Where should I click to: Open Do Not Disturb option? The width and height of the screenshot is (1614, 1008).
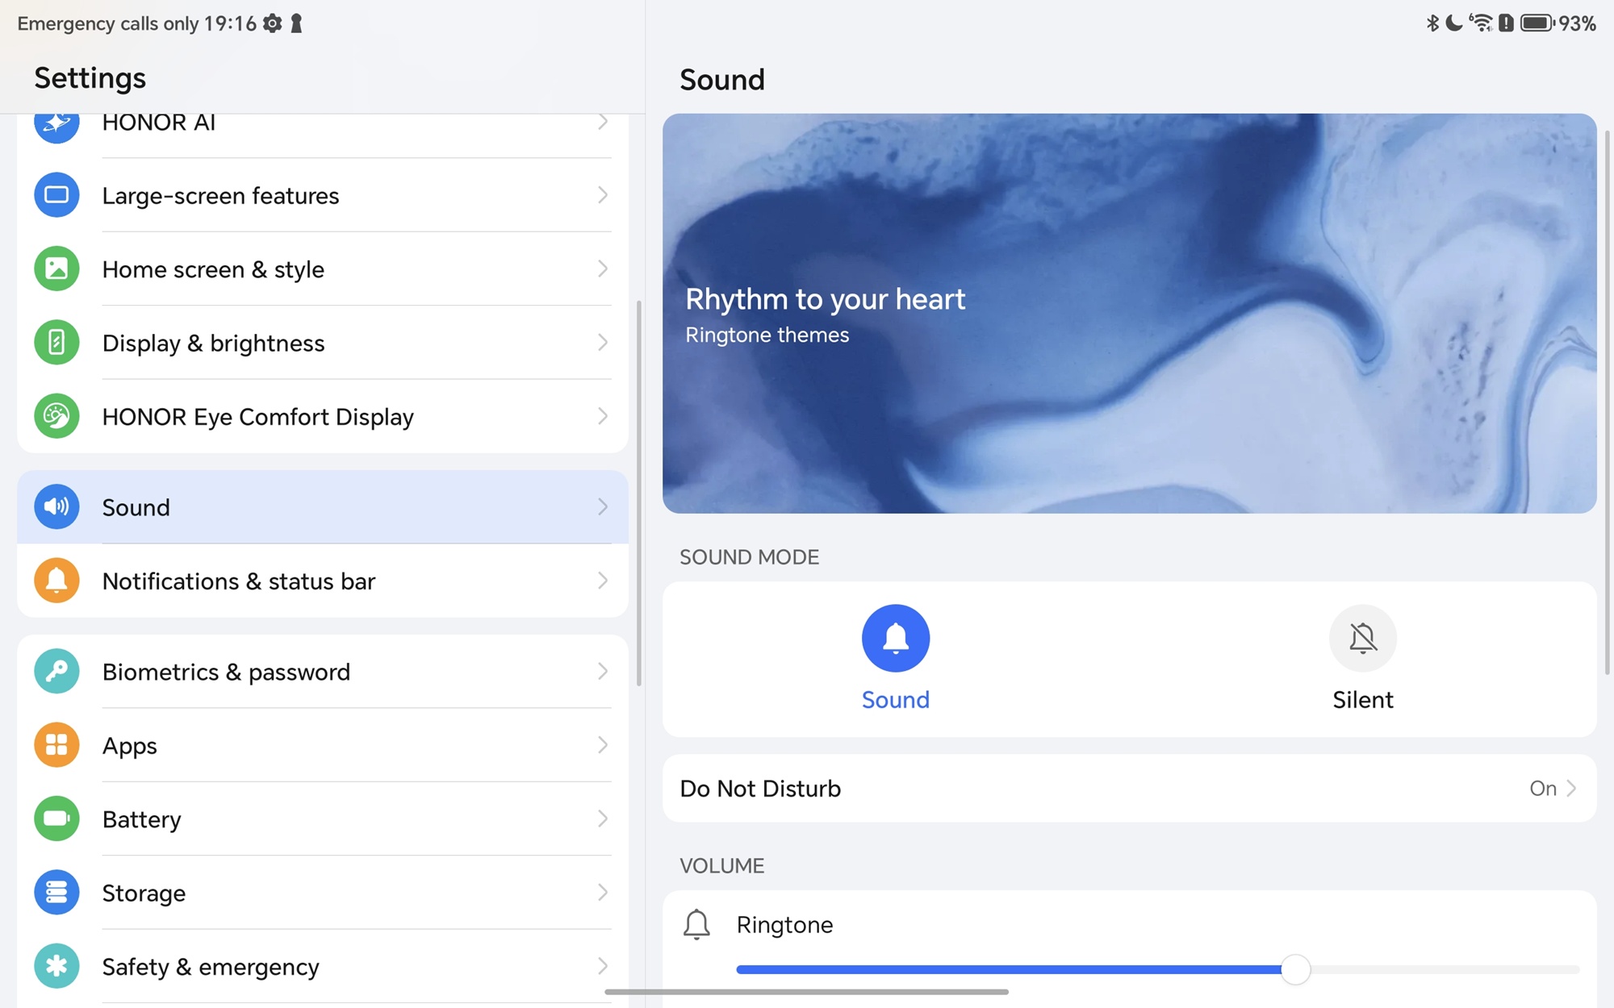[x=1128, y=788]
